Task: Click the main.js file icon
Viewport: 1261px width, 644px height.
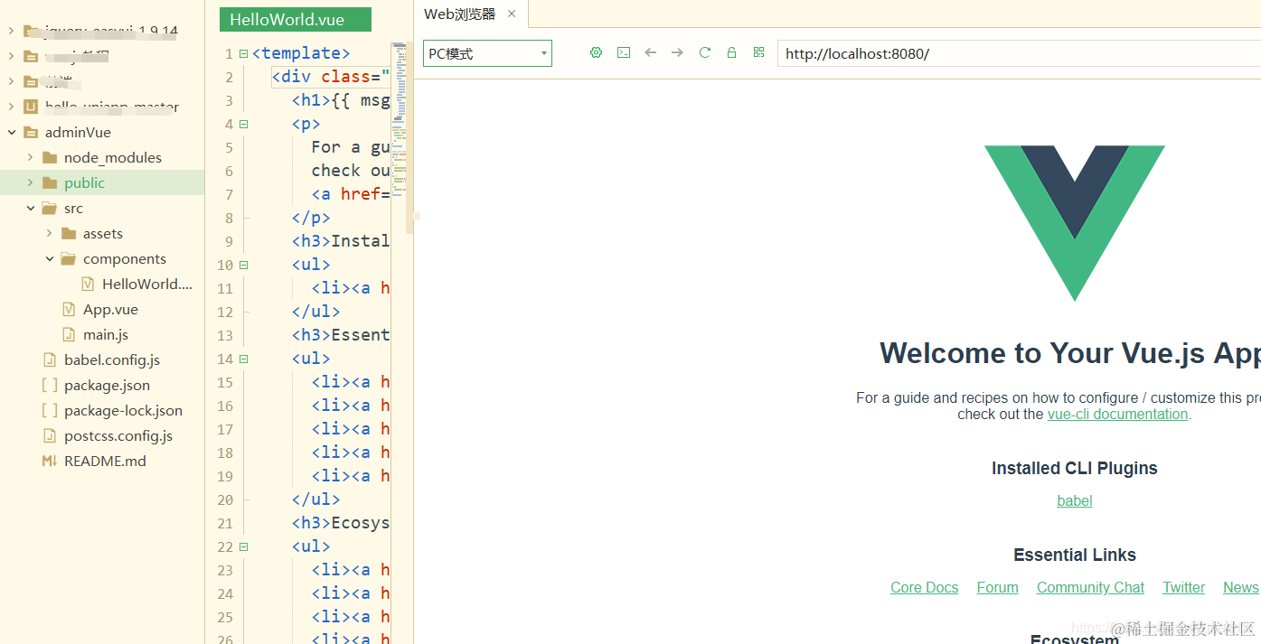Action: [x=69, y=334]
